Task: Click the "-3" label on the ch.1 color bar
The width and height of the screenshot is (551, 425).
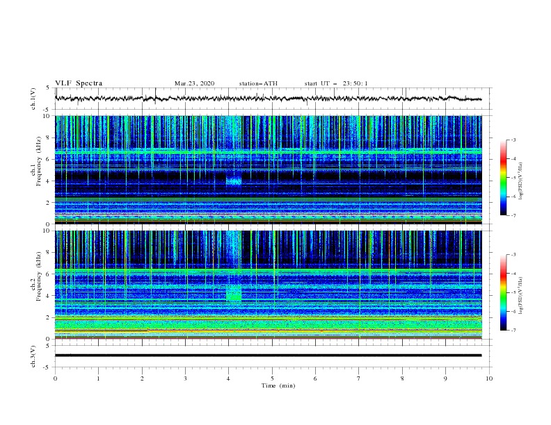Action: [513, 140]
